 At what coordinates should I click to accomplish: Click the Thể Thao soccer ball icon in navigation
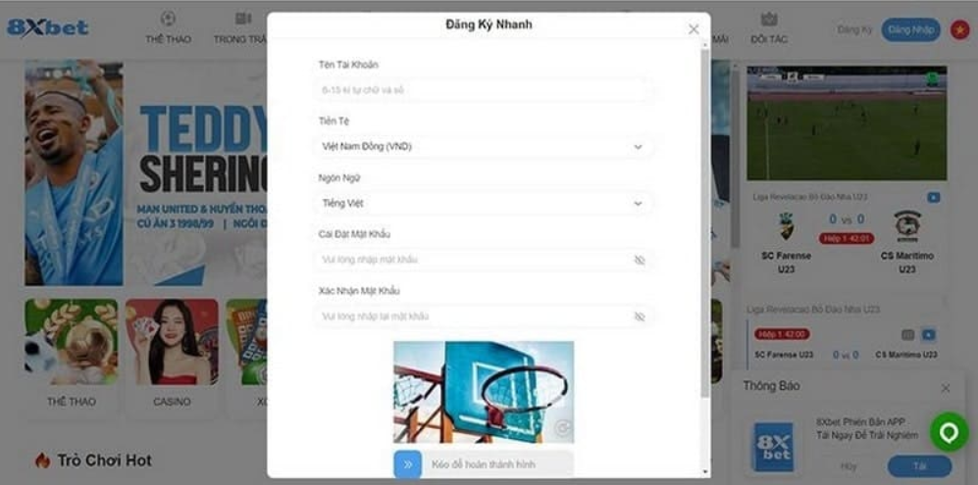tap(168, 18)
